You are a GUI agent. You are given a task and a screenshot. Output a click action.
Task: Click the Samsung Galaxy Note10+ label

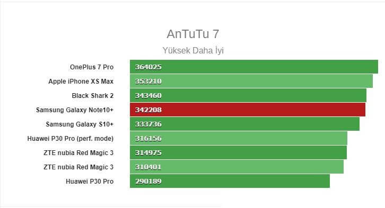tap(75, 110)
